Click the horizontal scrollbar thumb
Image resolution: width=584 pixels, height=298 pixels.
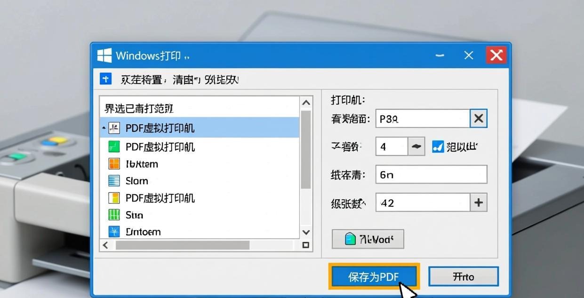[x=183, y=245]
